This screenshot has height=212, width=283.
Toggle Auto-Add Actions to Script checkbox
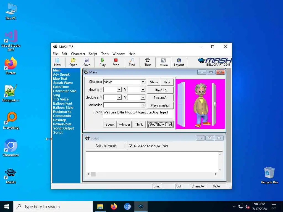[130, 146]
